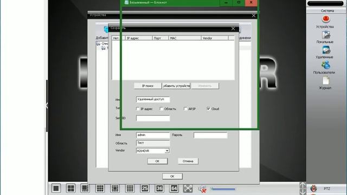This screenshot has height=195, width=347.
Task: Click the Область field containing Тест
Action: tap(153, 143)
